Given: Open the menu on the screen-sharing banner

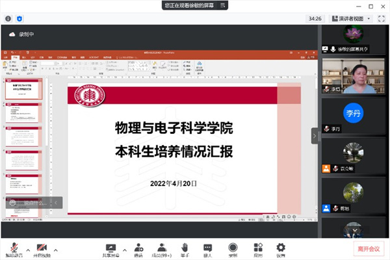Looking at the screenshot, I should pos(222,5).
